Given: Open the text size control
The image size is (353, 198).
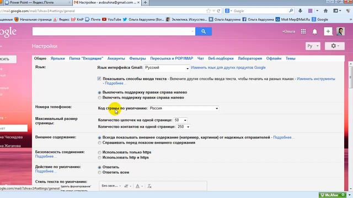Looking at the screenshot, I should pyautogui.click(x=127, y=186).
